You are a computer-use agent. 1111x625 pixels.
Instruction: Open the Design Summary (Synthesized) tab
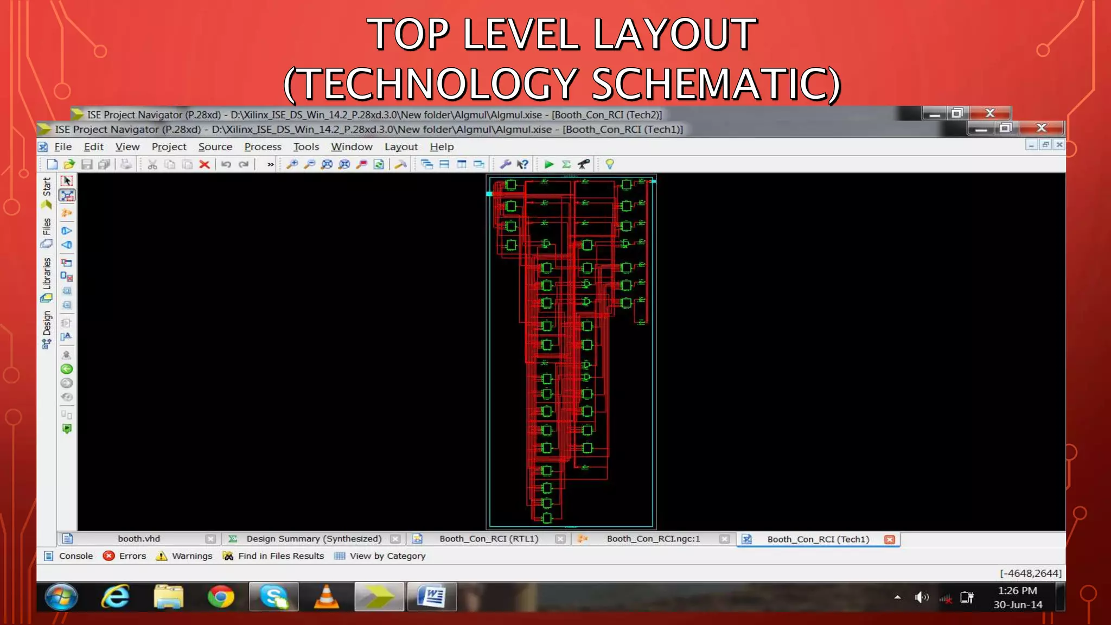coord(314,539)
